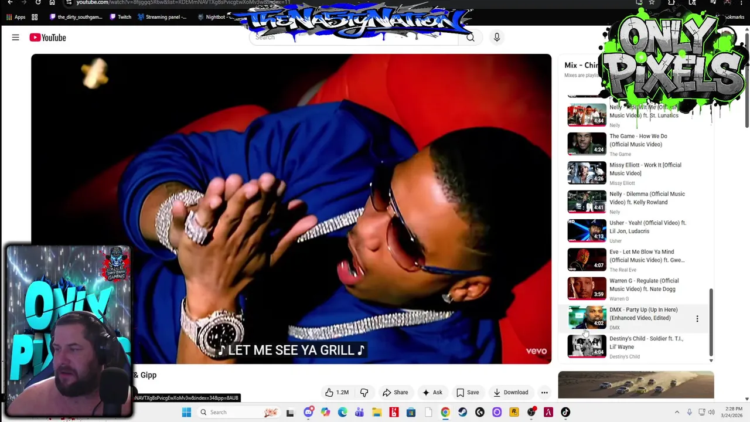Switch to Google Chrome in the taskbar

(445, 412)
